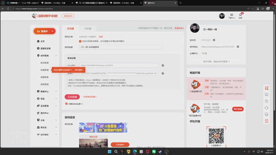Viewport: 276px width, 155px height.
Task: Open the 切换推流线路 link
Action: [x=90, y=97]
